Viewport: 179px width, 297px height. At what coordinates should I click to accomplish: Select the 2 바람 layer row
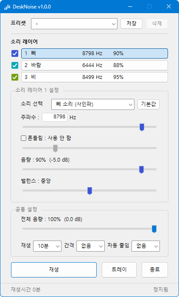coord(95,65)
